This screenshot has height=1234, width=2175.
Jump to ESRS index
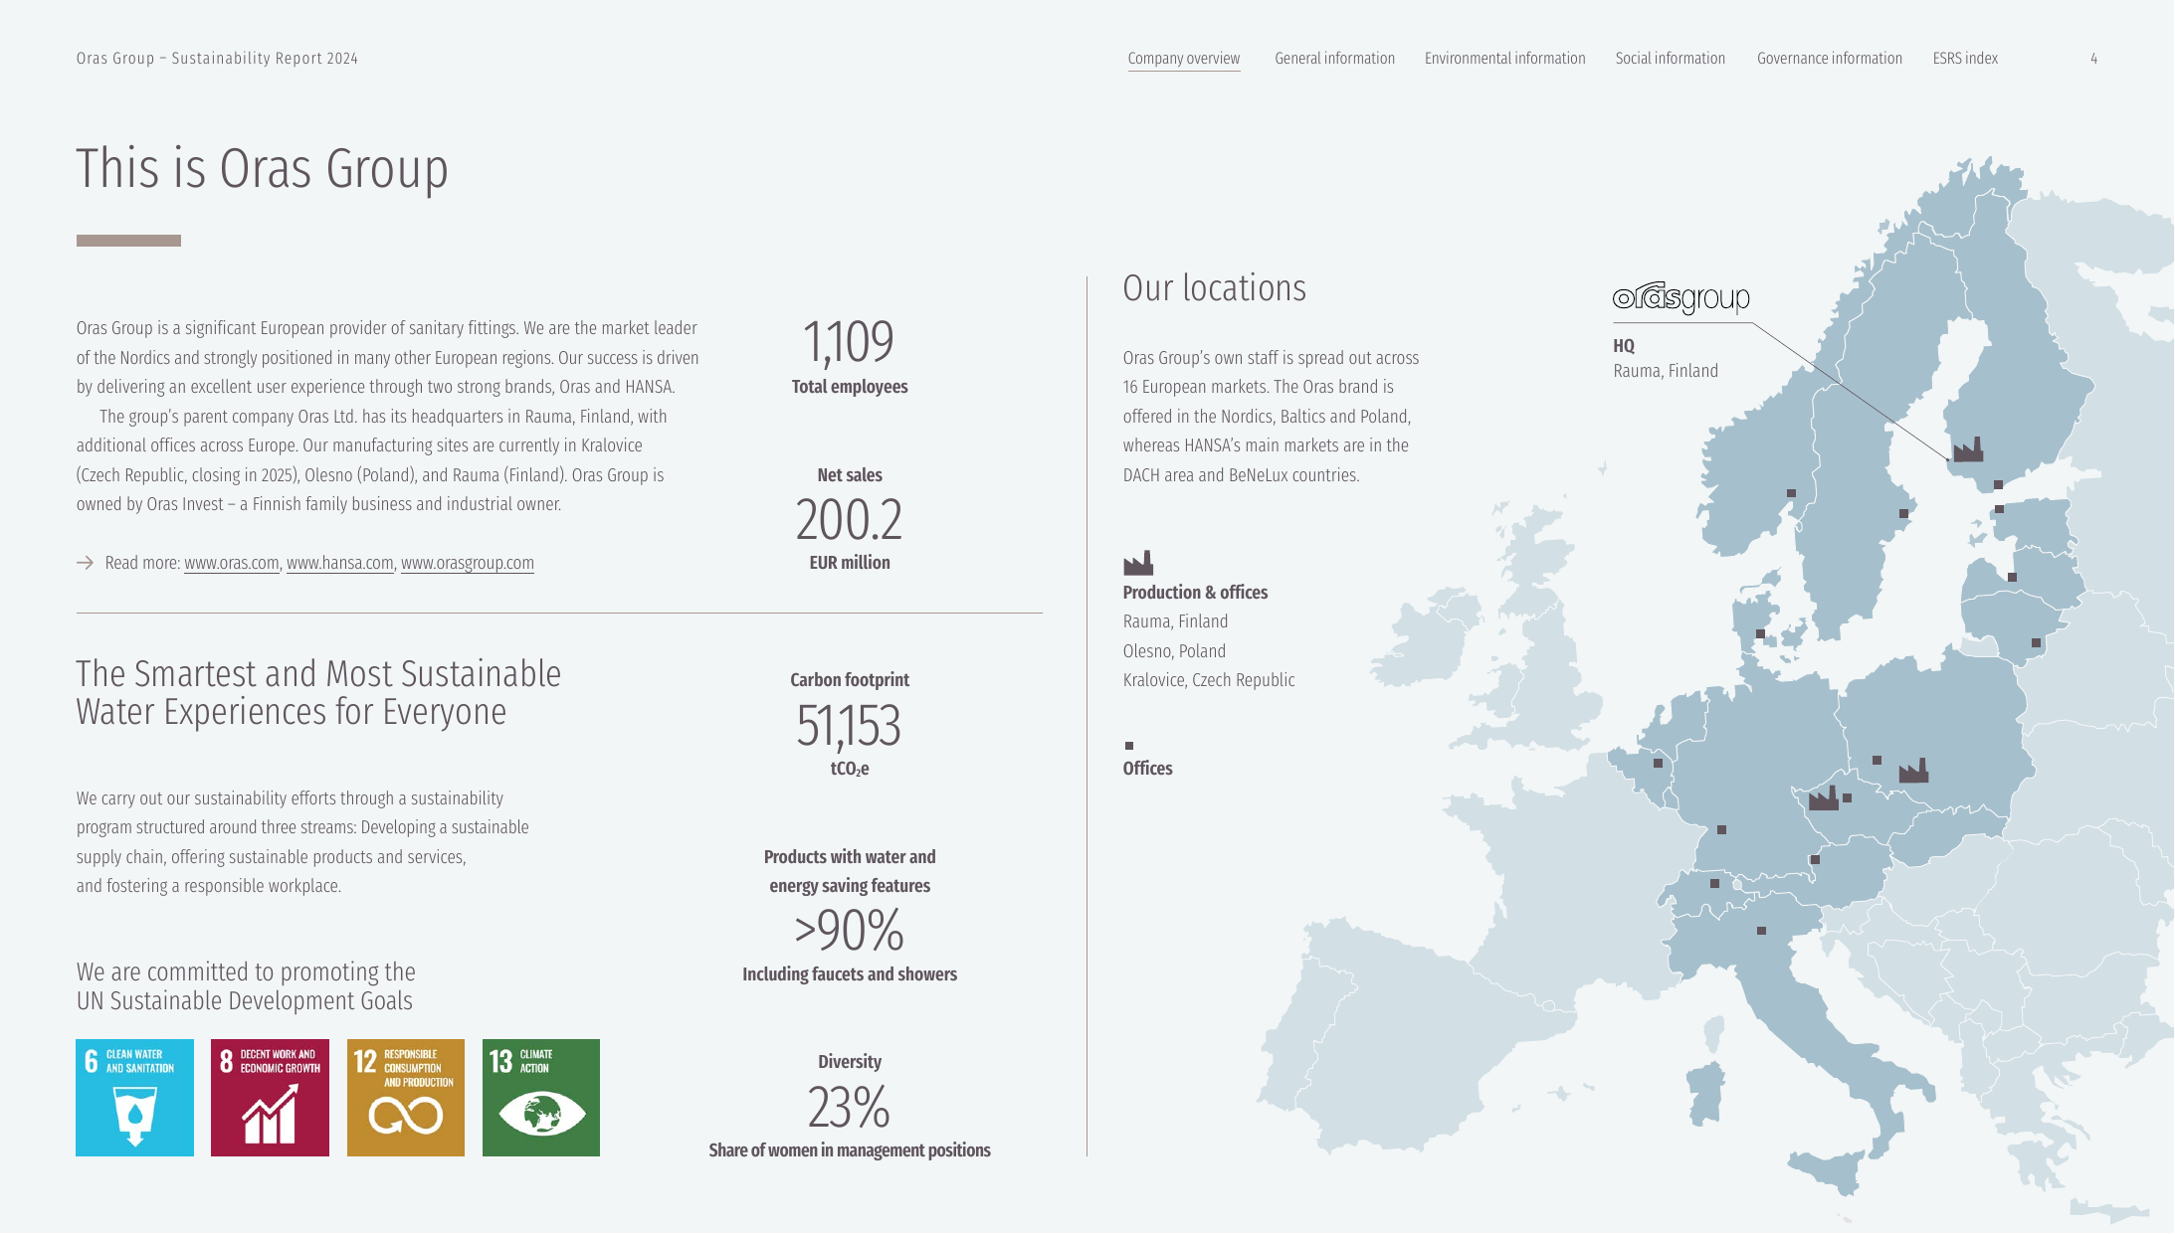tap(1965, 59)
